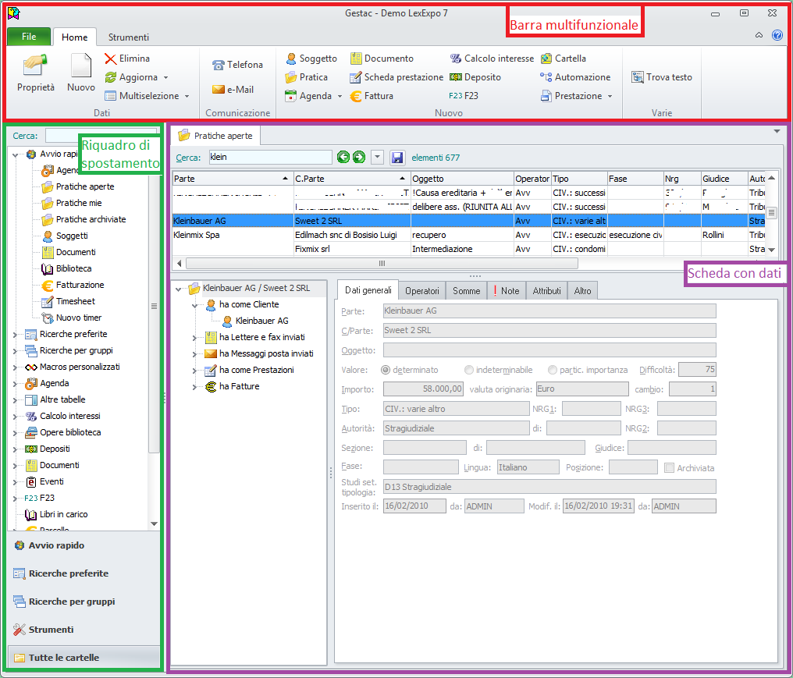Switch to the Strumenti ribbon tab
The height and width of the screenshot is (678, 793).
(129, 37)
